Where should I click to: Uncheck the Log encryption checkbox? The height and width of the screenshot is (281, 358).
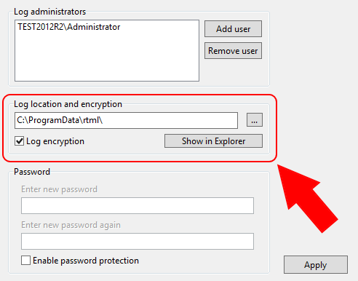click(x=19, y=141)
